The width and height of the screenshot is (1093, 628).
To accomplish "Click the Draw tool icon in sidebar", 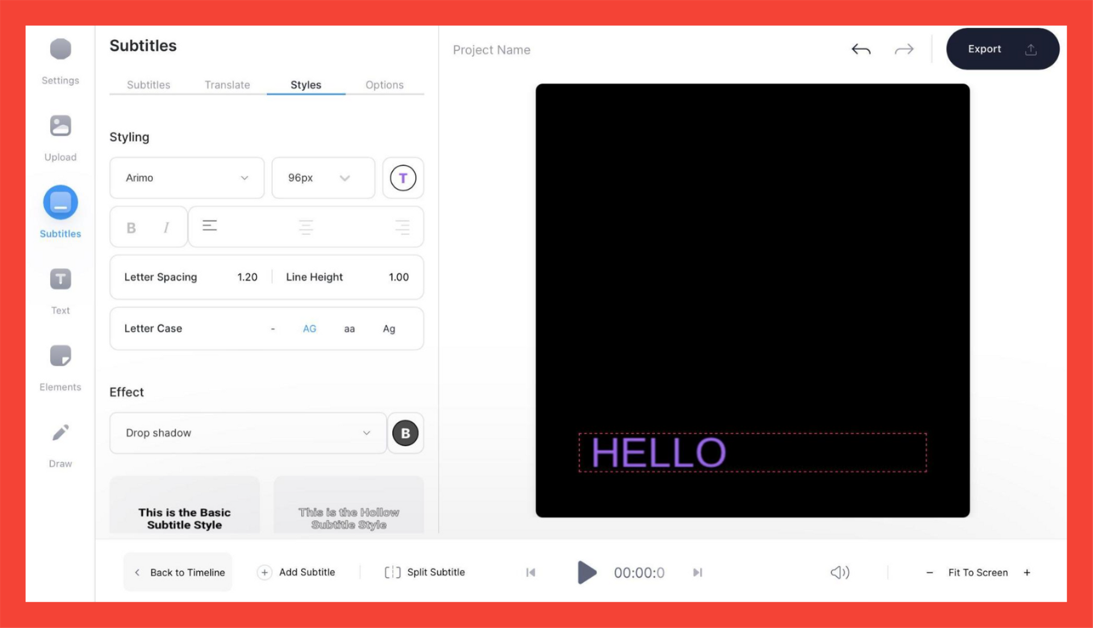I will tap(60, 433).
